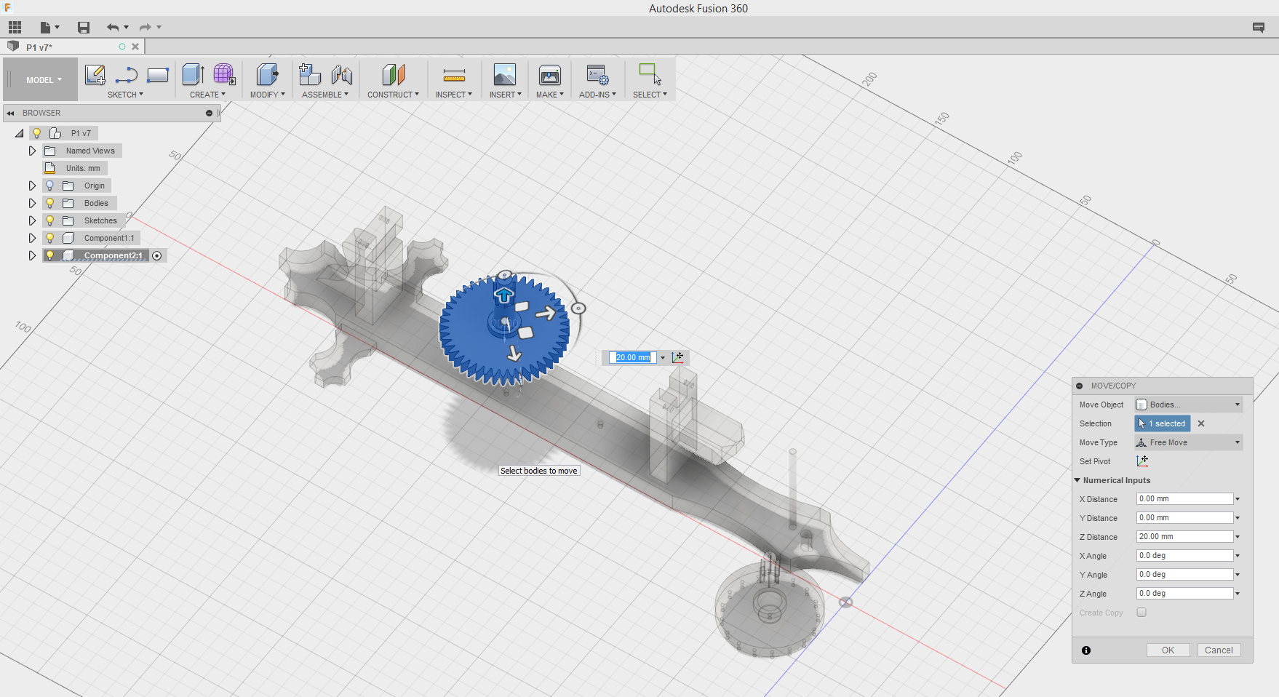Toggle visibility bulb of Component2:1
Screen dimensions: 1279x697
click(50, 255)
